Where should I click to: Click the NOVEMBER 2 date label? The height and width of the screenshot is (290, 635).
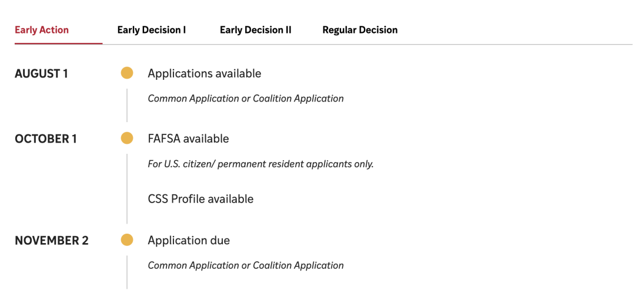point(52,241)
